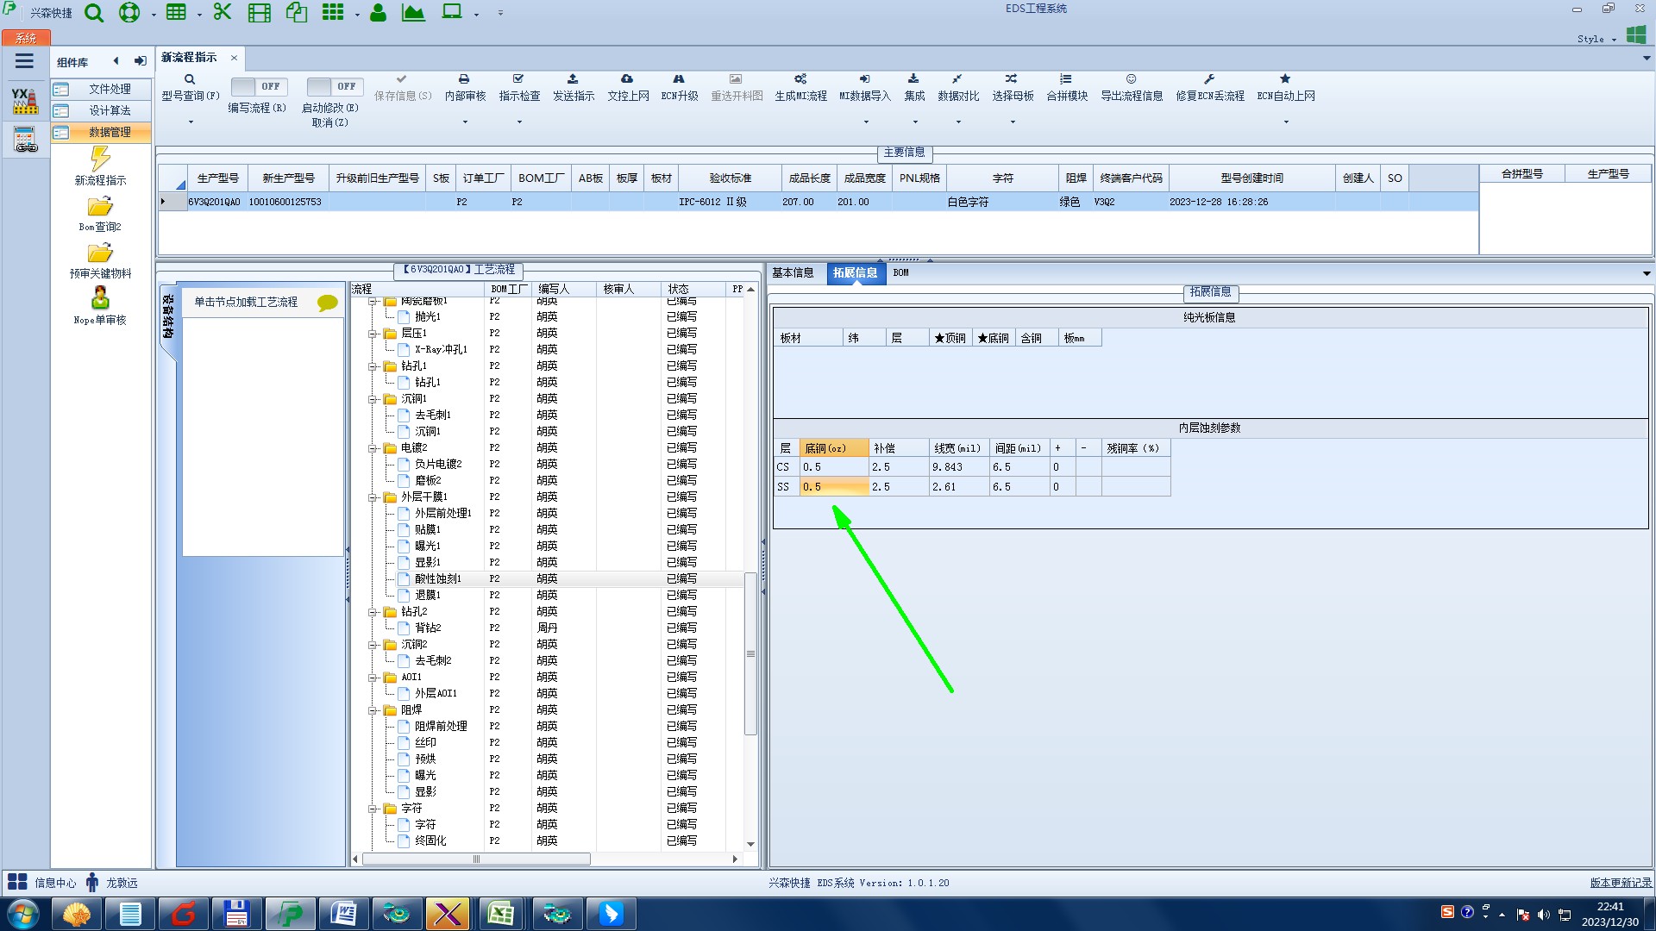Click 发送指示 toolbar button
The height and width of the screenshot is (931, 1656).
[x=574, y=88]
